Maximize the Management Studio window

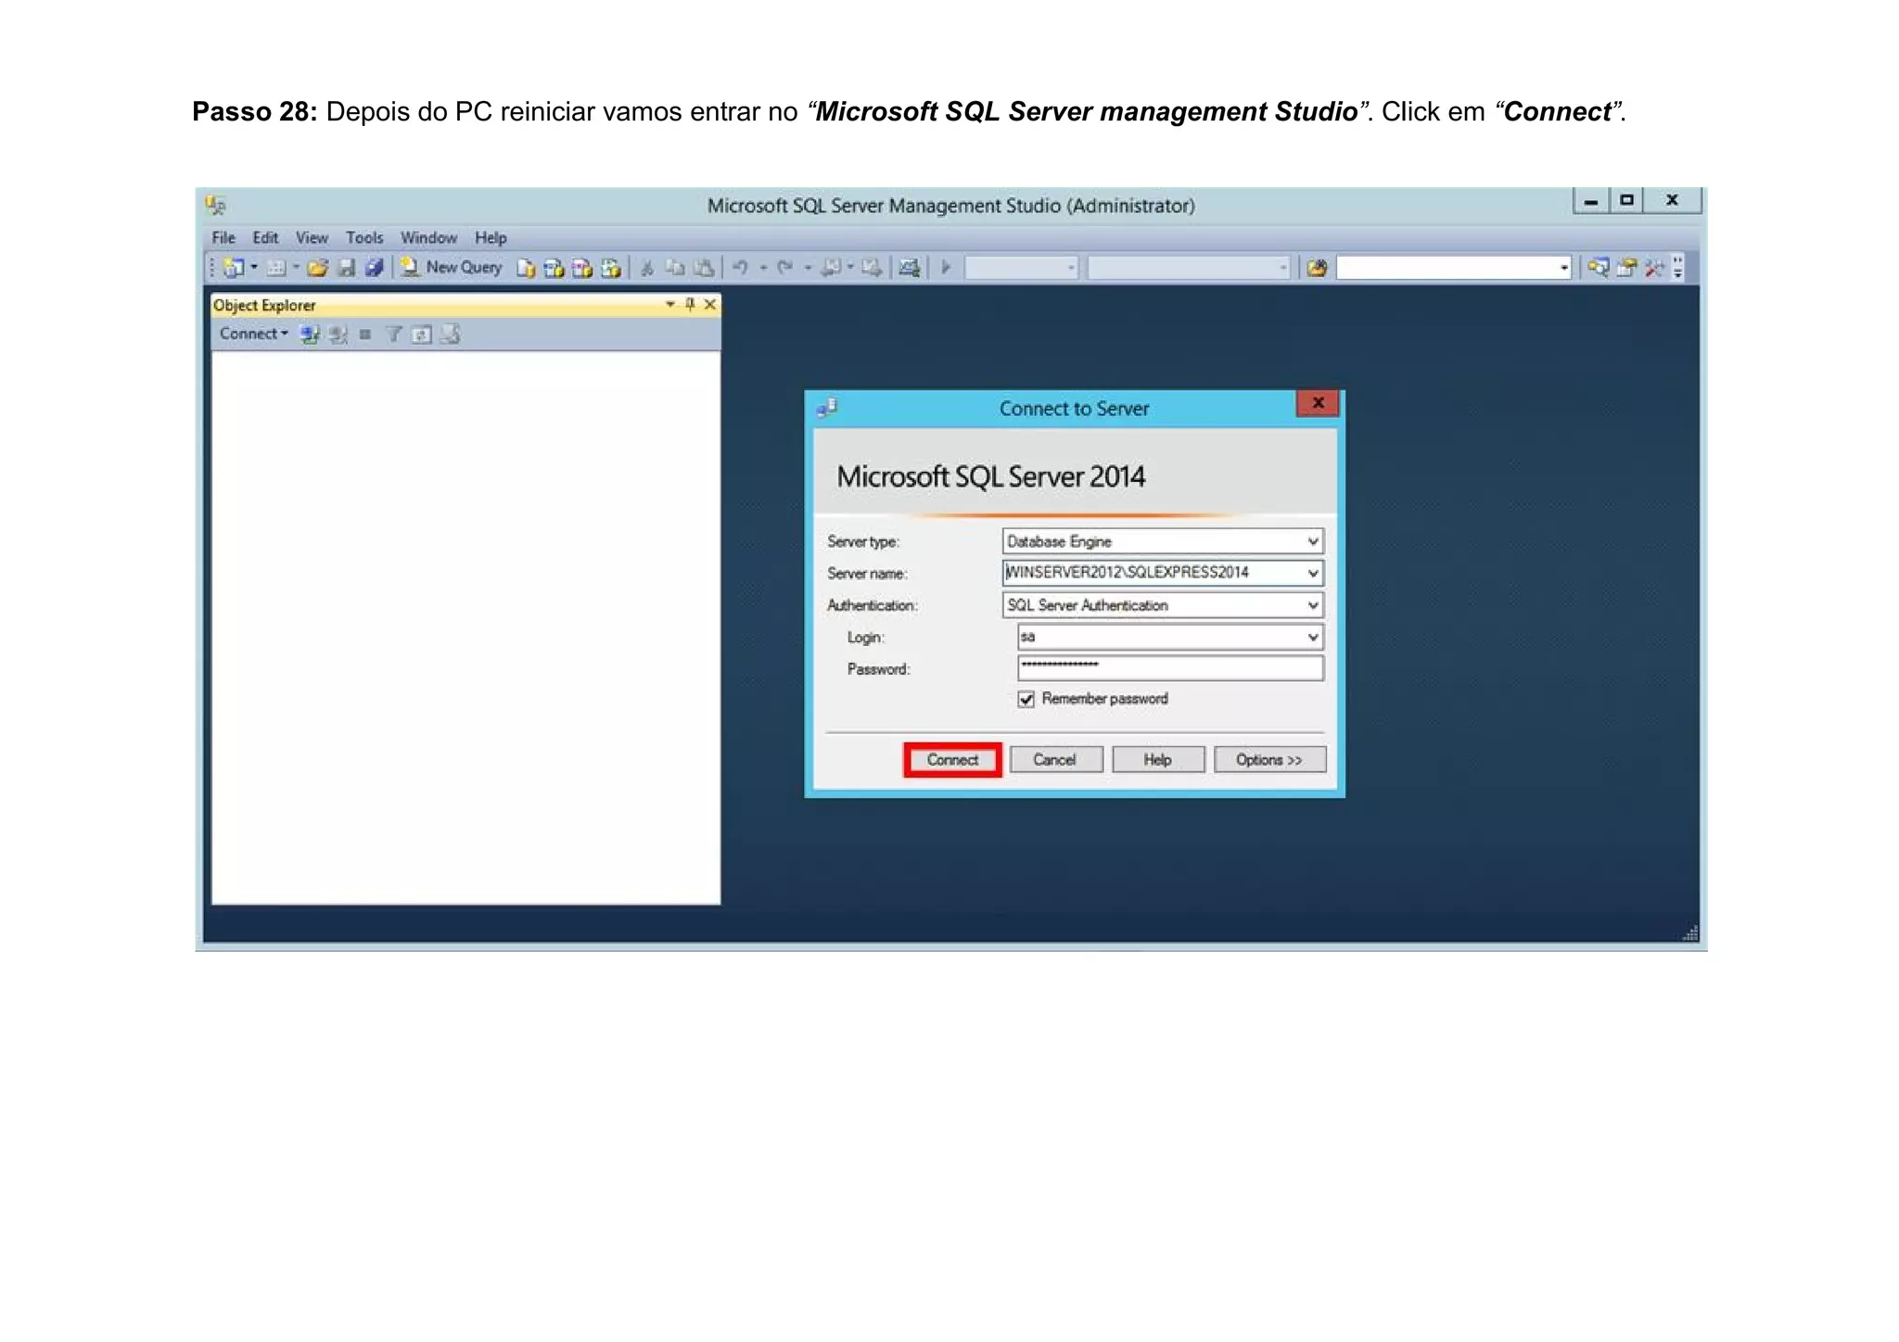(x=1626, y=200)
